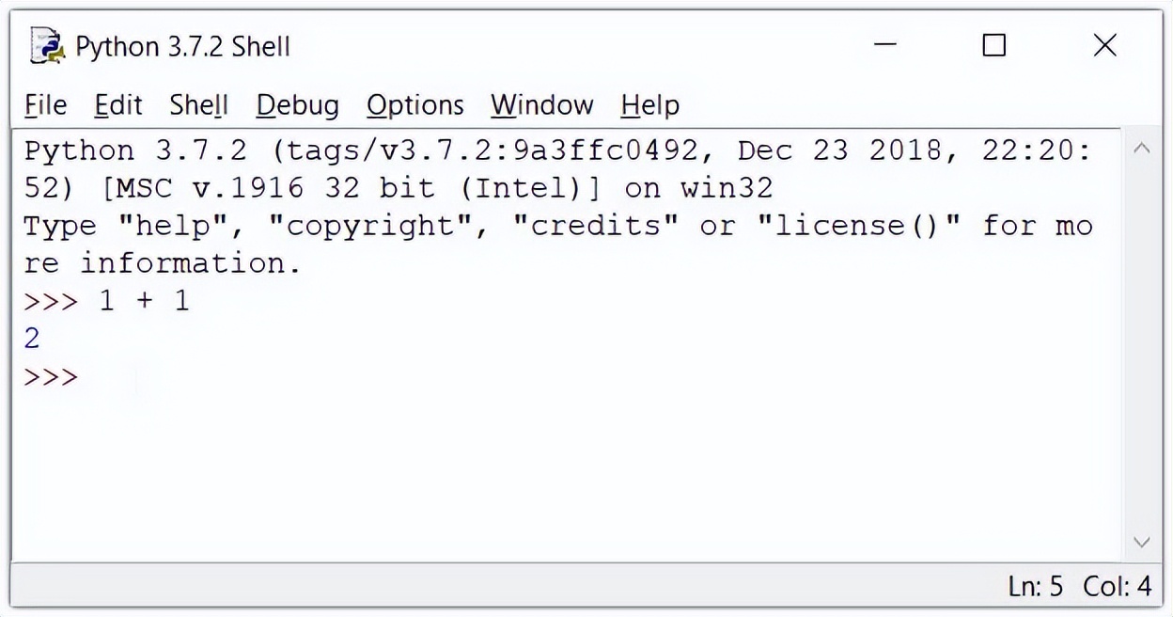The height and width of the screenshot is (617, 1173).
Task: Maximize the Python Shell window
Action: (994, 45)
